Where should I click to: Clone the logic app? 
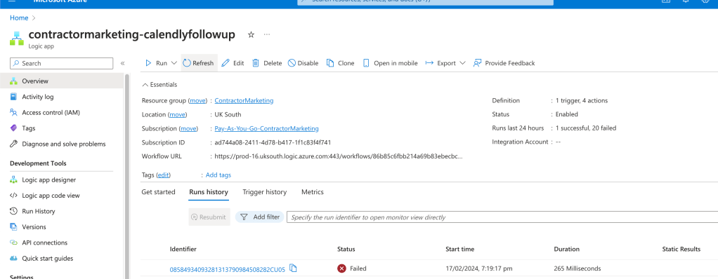point(340,64)
